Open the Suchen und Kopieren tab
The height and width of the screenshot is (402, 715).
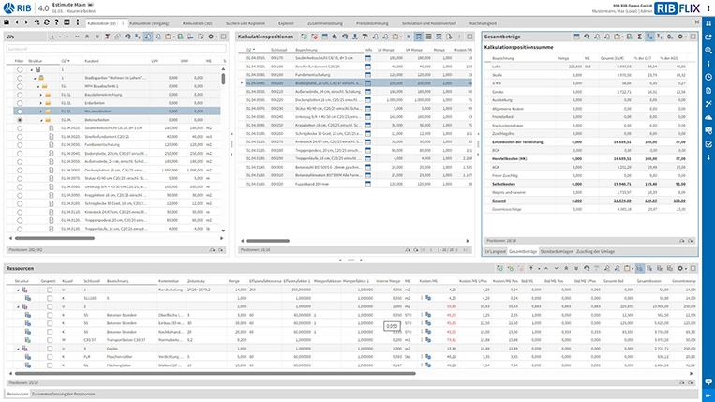[246, 23]
